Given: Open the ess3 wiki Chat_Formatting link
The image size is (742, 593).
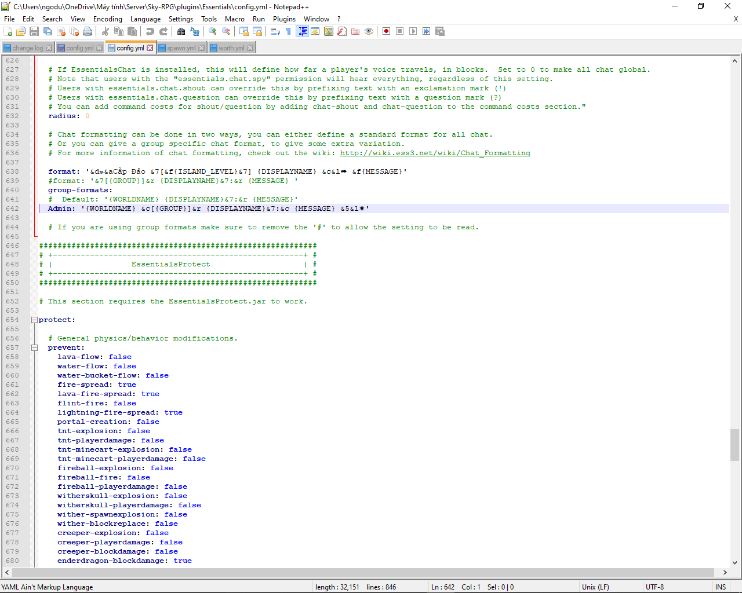Looking at the screenshot, I should click(435, 153).
